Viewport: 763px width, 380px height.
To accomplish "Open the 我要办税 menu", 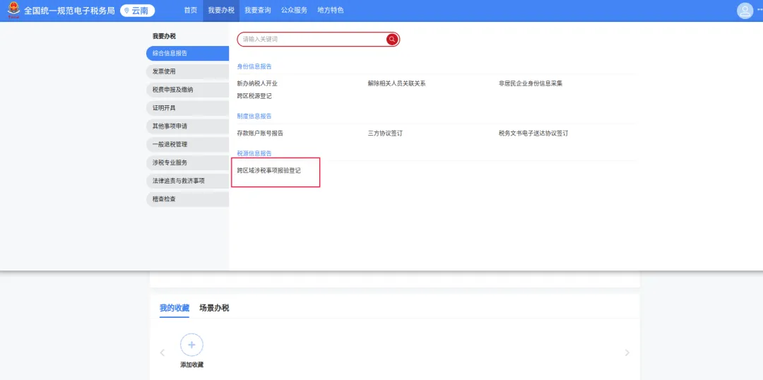I will [x=221, y=10].
